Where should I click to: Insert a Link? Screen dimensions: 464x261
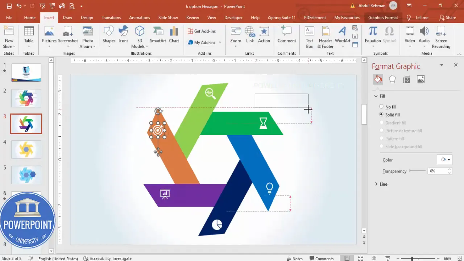coord(250,35)
